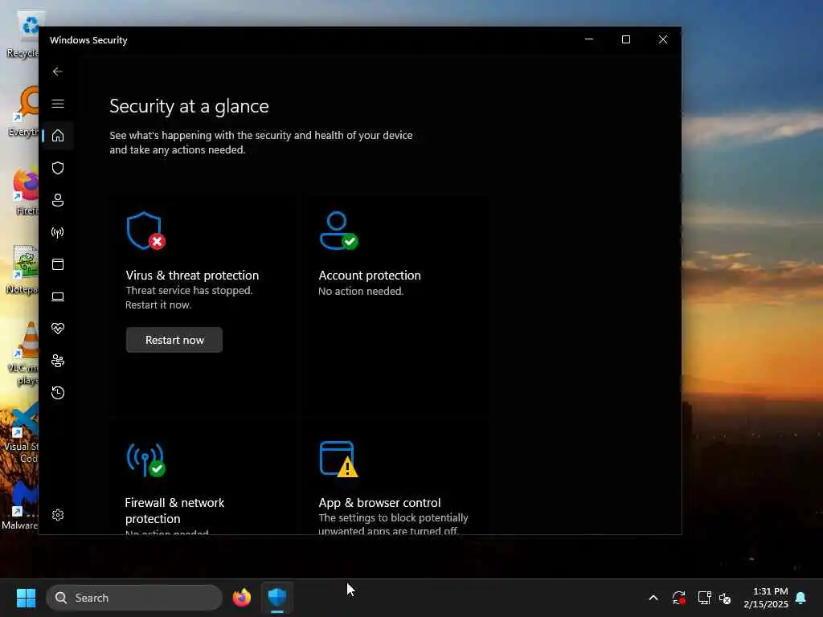Image resolution: width=823 pixels, height=617 pixels.
Task: Select the Home sidebar icon
Action: point(58,136)
